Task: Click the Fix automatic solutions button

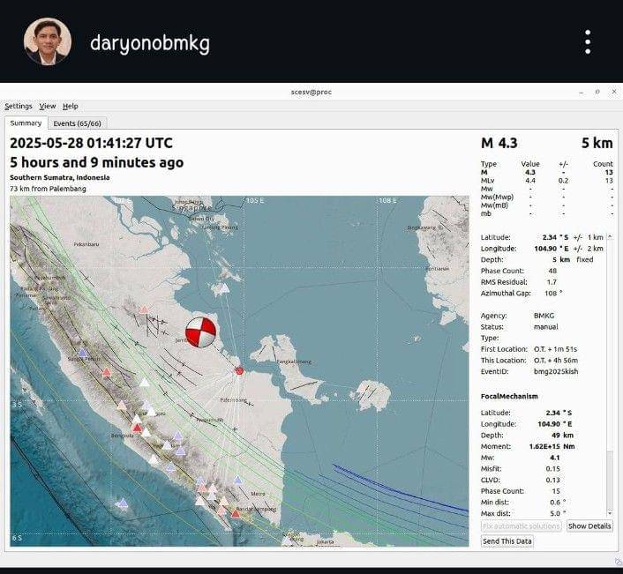Action: point(521,526)
